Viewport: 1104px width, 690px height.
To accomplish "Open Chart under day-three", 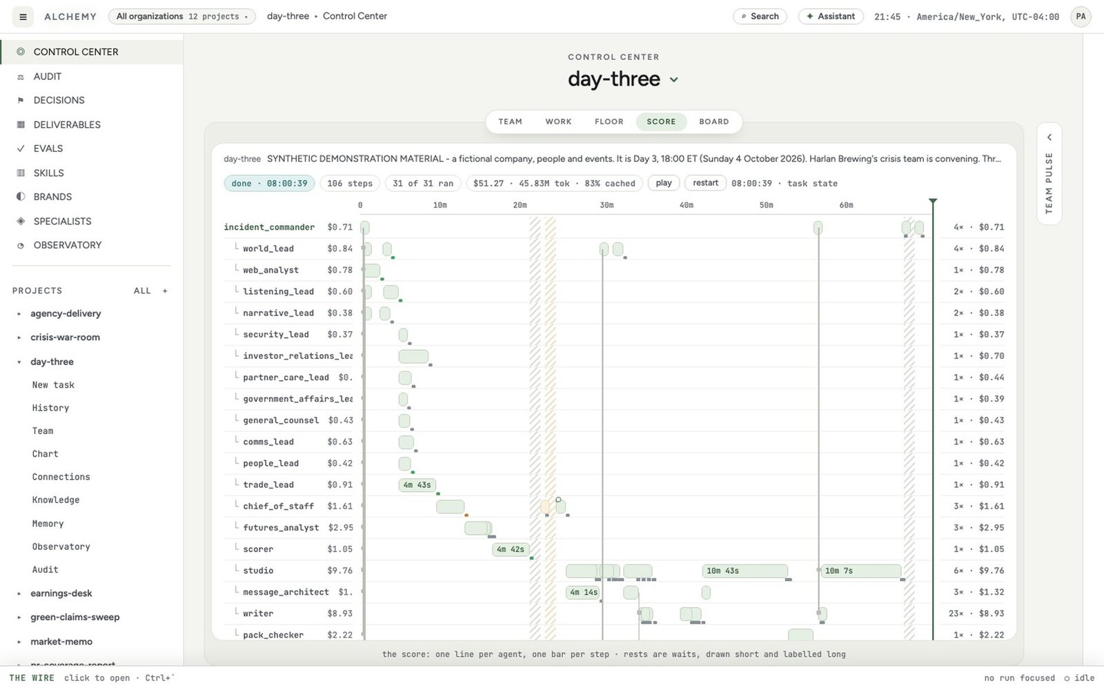I will 45,455.
